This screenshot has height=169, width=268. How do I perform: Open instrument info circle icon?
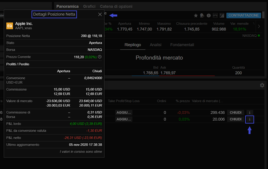209,15
